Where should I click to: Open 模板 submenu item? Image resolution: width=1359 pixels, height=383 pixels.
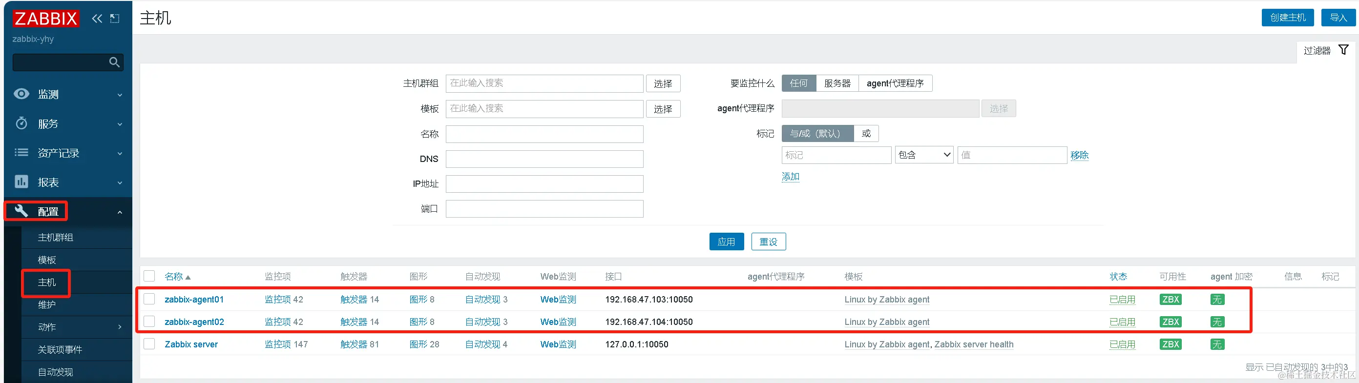46,260
